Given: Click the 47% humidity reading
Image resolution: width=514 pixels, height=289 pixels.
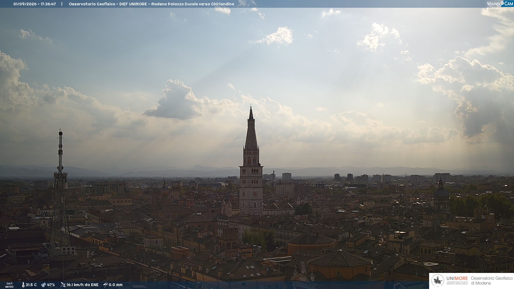Looking at the screenshot, I should pyautogui.click(x=51, y=285).
